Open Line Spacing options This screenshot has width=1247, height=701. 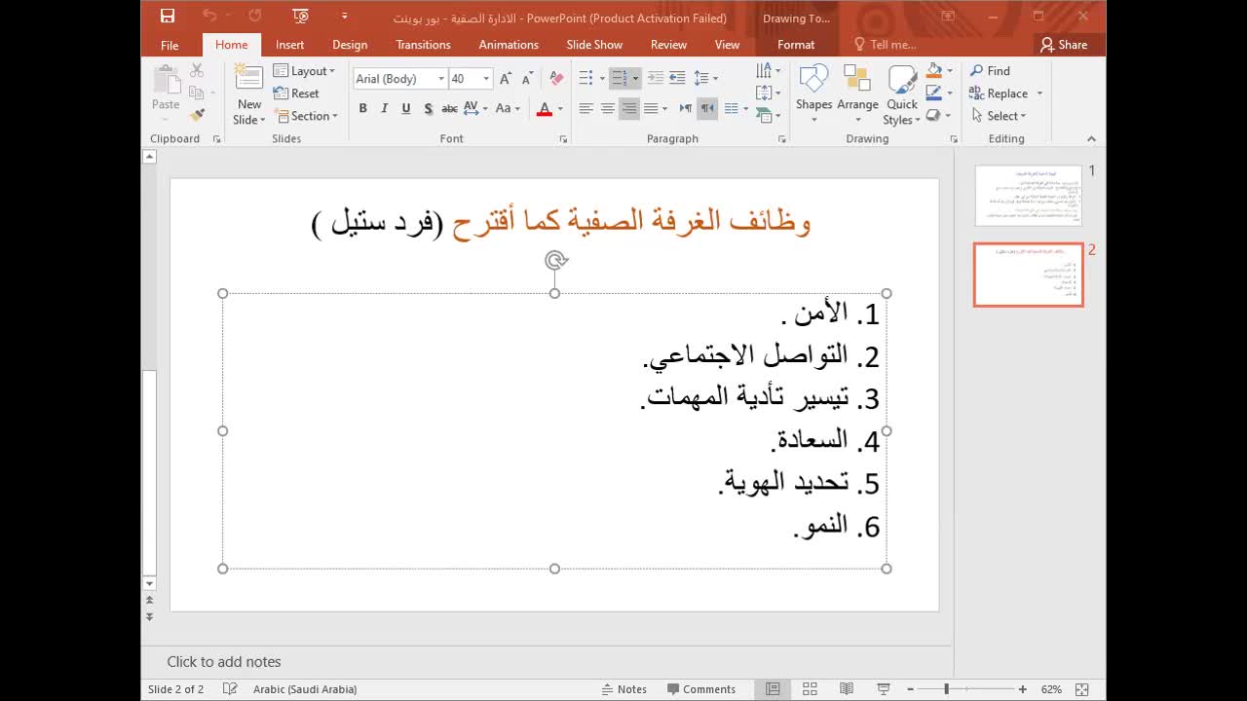click(x=706, y=78)
